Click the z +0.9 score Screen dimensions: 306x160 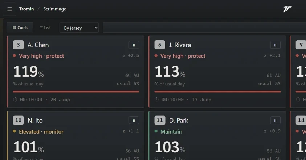click(272, 131)
